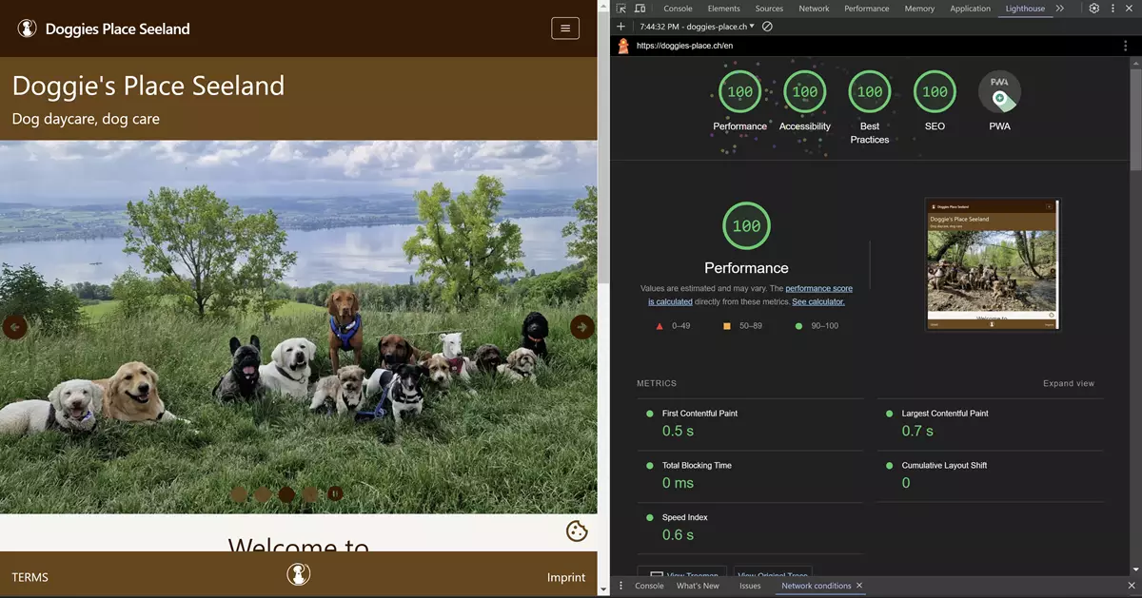1142x598 pixels.
Task: Clear all Lighthouse reports icon
Action: (767, 27)
